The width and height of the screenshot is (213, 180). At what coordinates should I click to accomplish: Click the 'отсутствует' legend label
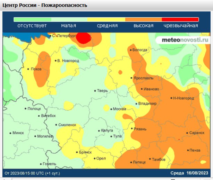32,26
